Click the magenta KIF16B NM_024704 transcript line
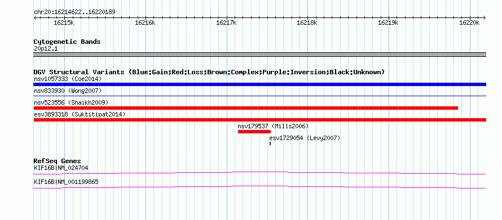Screen dimensions: 502x220 coord(259,173)
